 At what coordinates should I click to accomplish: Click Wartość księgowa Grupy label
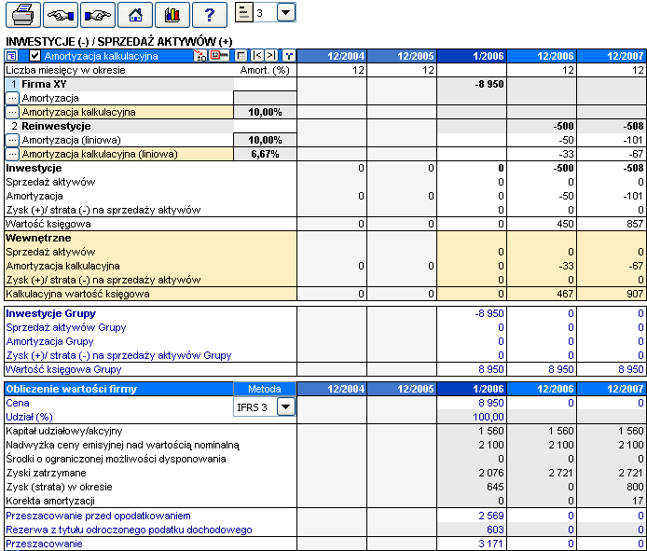coord(63,369)
